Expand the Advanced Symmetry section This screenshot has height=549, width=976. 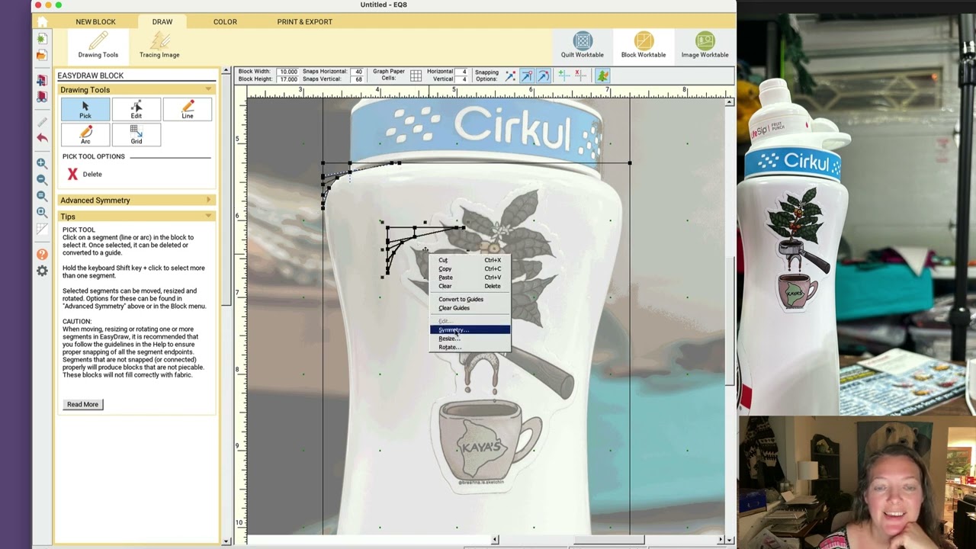pyautogui.click(x=208, y=200)
